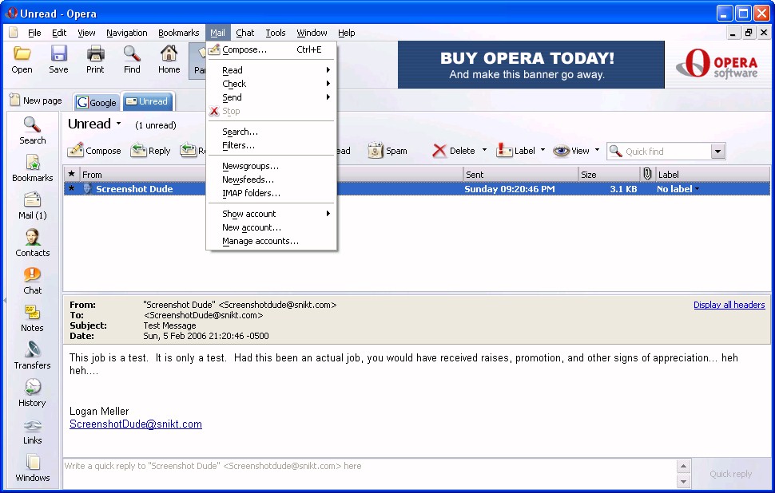Open the Transfers panel icon
The height and width of the screenshot is (493, 775).
coord(33,355)
